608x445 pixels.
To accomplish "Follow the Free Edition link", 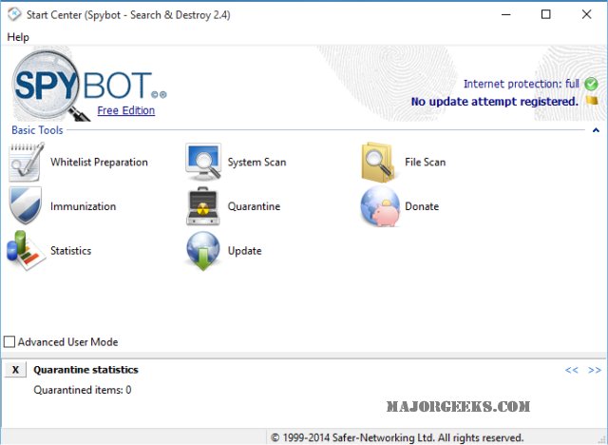I will click(x=126, y=110).
